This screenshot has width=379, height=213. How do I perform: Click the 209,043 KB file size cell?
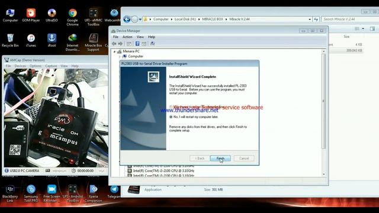354,50
